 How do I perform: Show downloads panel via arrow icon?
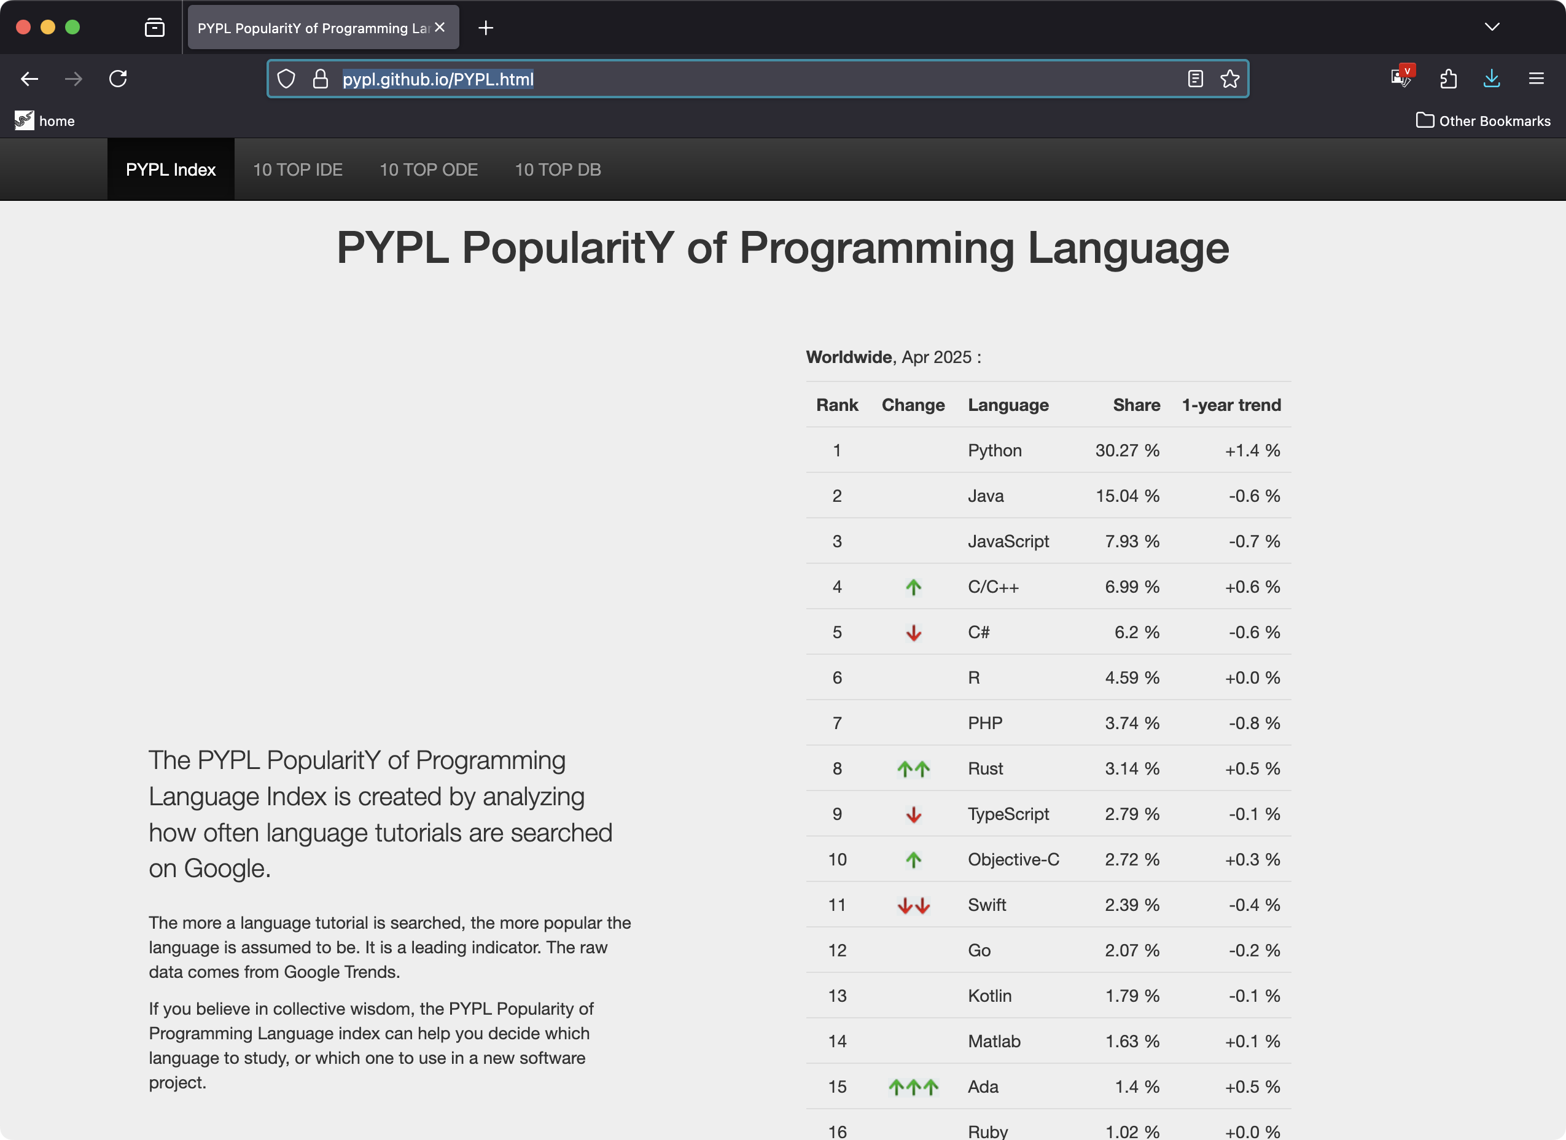point(1492,79)
